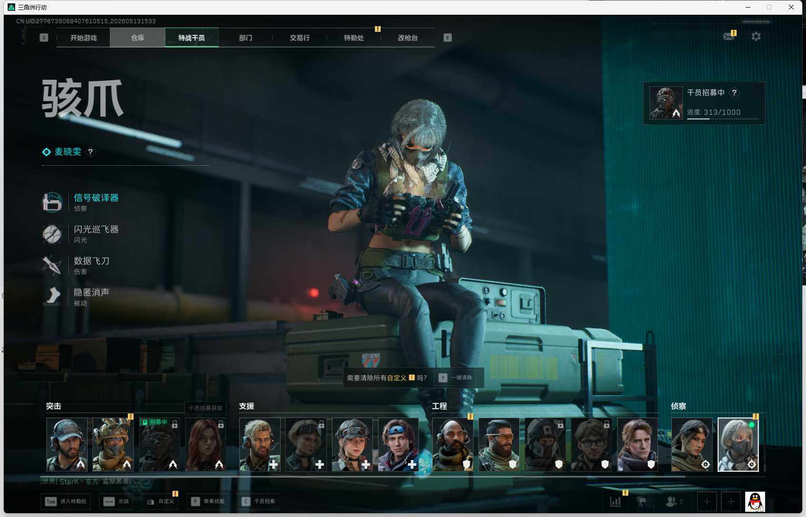Screen dimensions: 806x517
Task: Click the question mark beside 干员招募中
Action: point(734,93)
